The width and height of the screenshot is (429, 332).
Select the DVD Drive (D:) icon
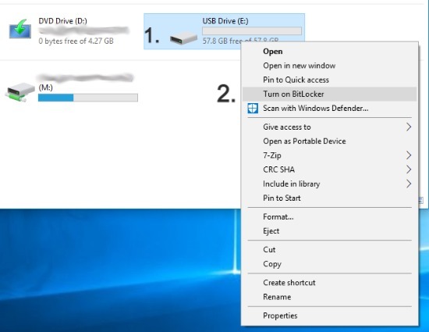[x=20, y=29]
